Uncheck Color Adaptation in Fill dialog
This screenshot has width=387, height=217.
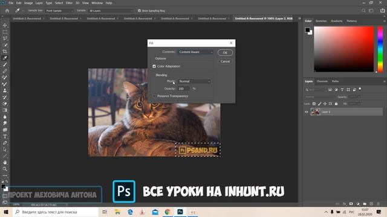[154, 66]
